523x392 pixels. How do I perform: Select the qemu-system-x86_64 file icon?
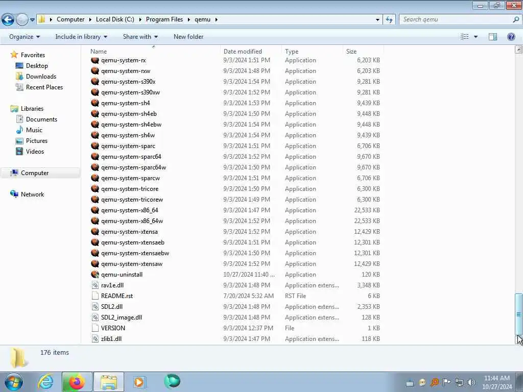pyautogui.click(x=95, y=210)
